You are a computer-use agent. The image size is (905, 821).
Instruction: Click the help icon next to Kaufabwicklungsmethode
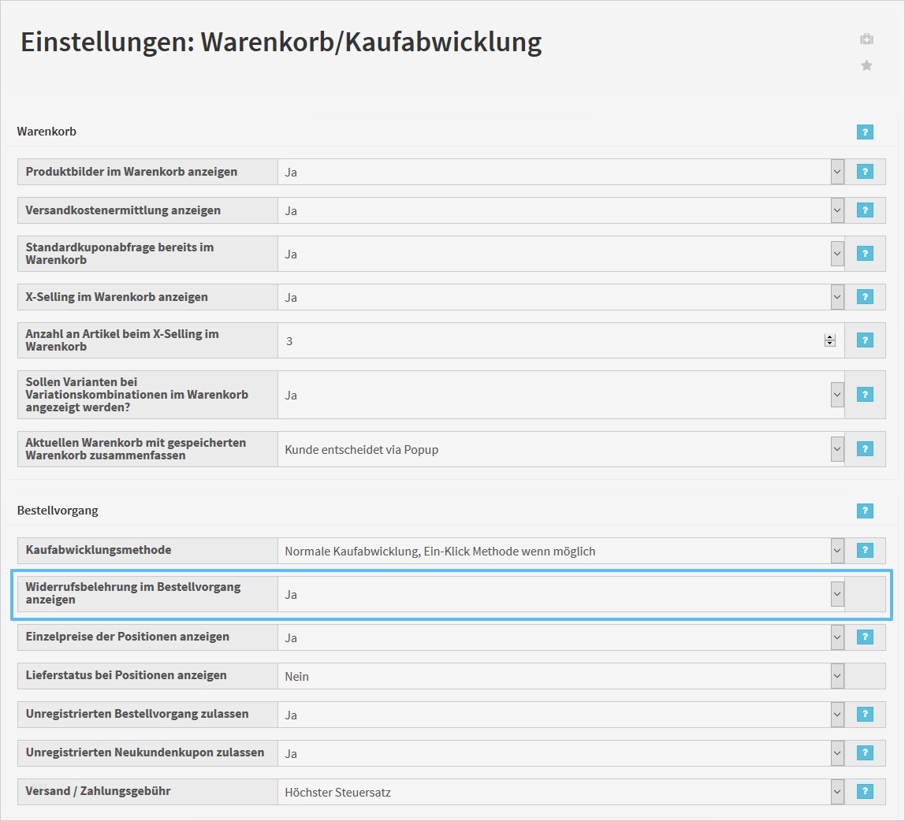coord(865,551)
